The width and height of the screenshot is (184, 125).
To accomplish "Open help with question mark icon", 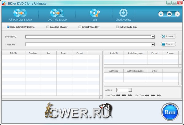I will pyautogui.click(x=177, y=14).
